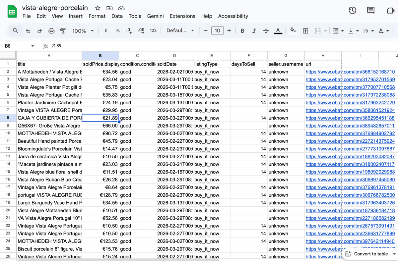Image resolution: width=398 pixels, height=261 pixels.
Task: Activate the paint format tool
Action: click(x=63, y=31)
